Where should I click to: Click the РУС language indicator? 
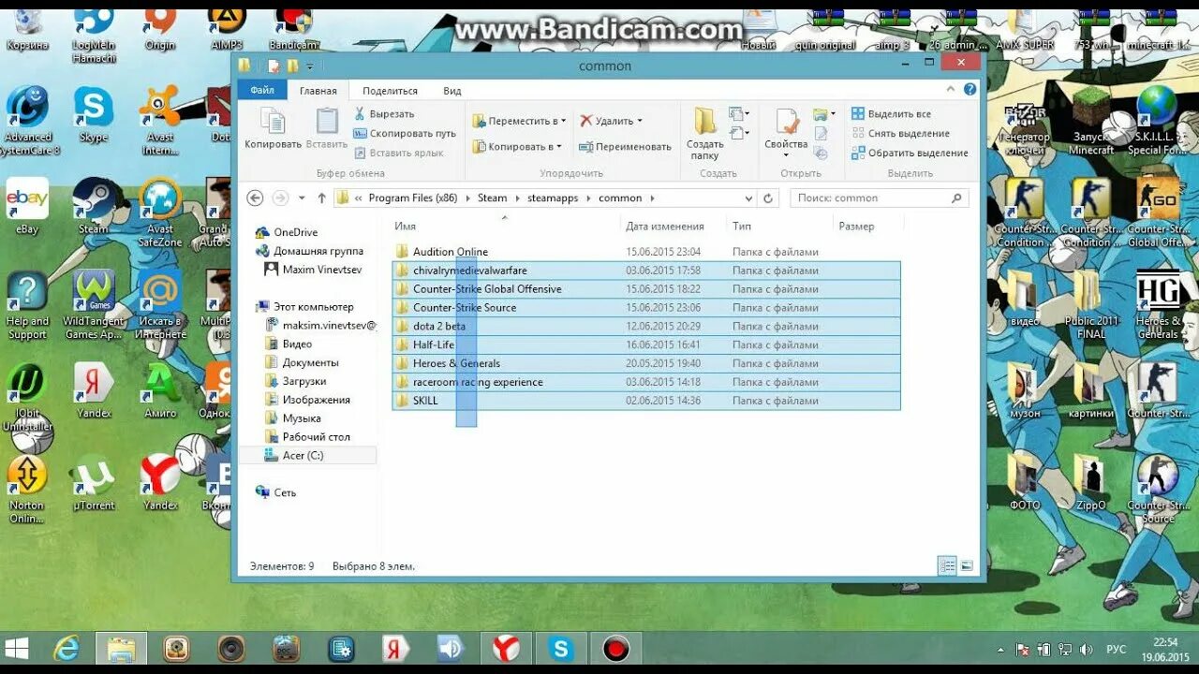[x=1117, y=649]
